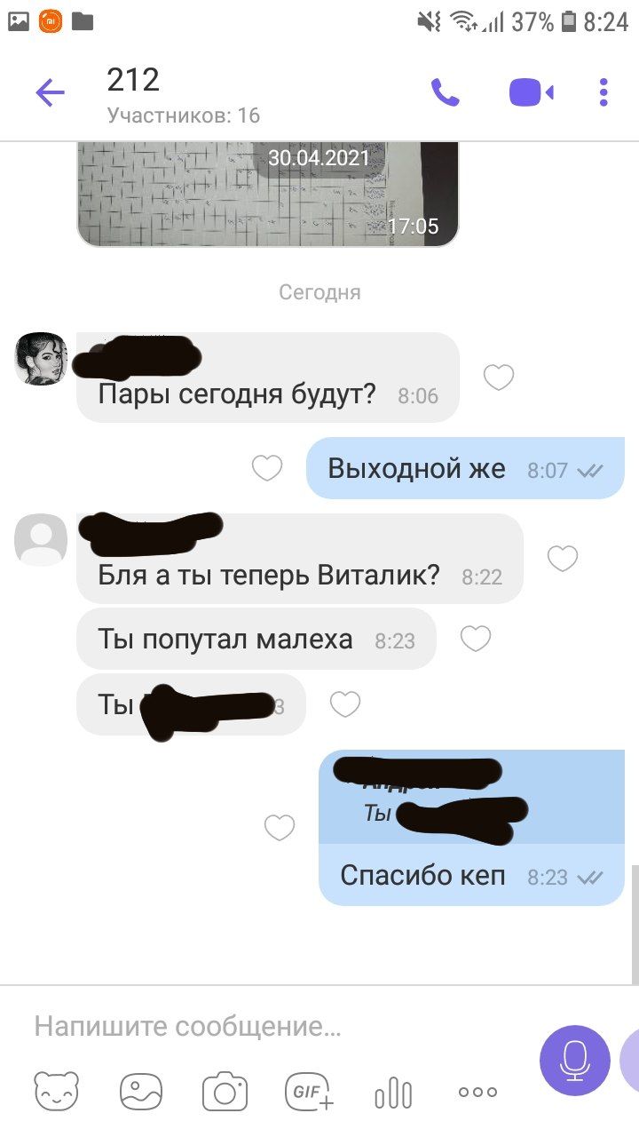This screenshot has height=1137, width=639.
Task: Open the camera icon in message bar
Action: tap(225, 1091)
